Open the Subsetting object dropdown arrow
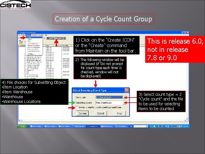 125,103
